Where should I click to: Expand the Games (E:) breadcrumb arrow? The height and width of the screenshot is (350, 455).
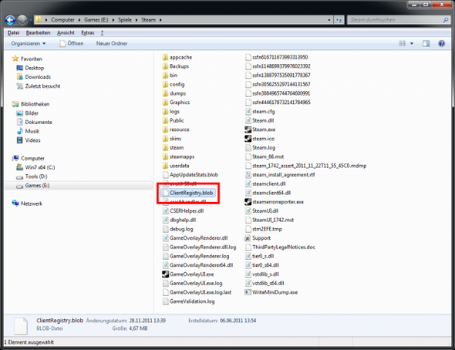(113, 20)
